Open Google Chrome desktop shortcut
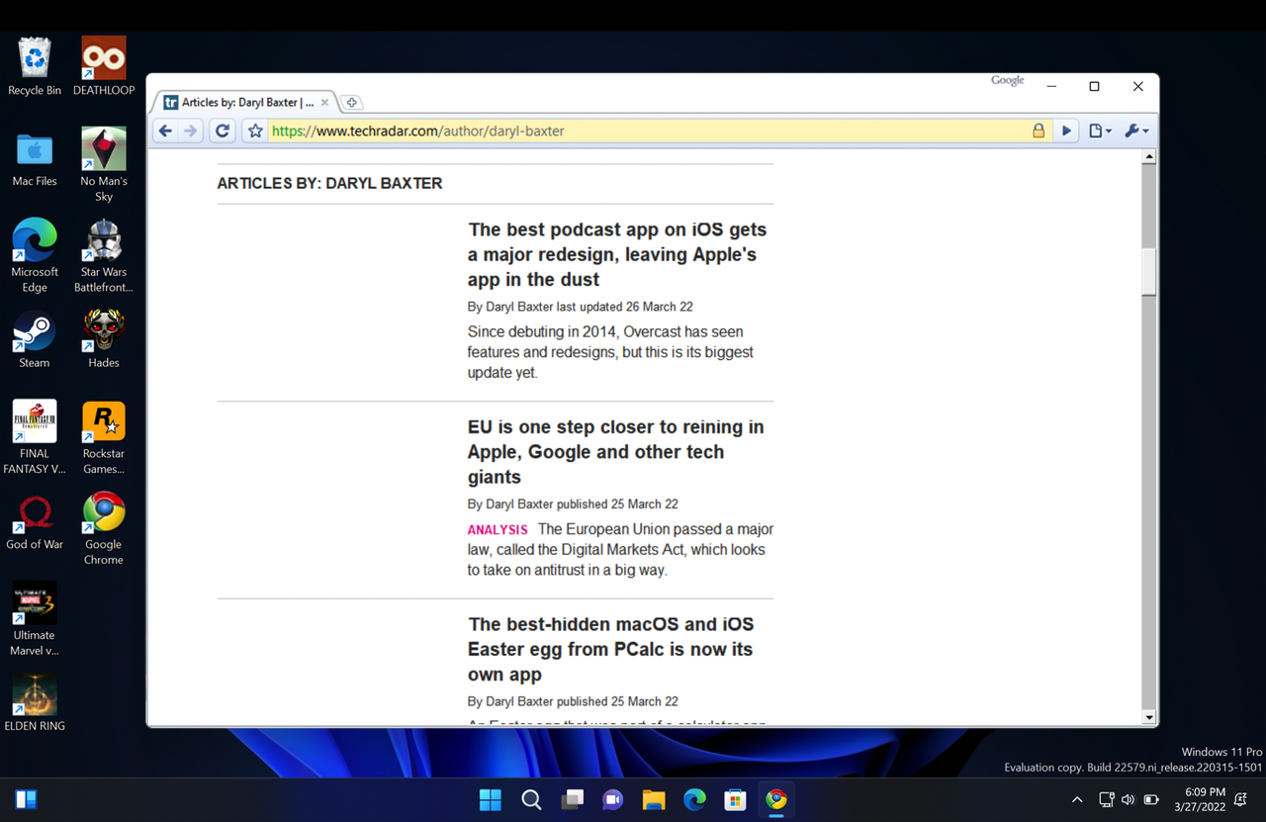The width and height of the screenshot is (1266, 822). [104, 528]
